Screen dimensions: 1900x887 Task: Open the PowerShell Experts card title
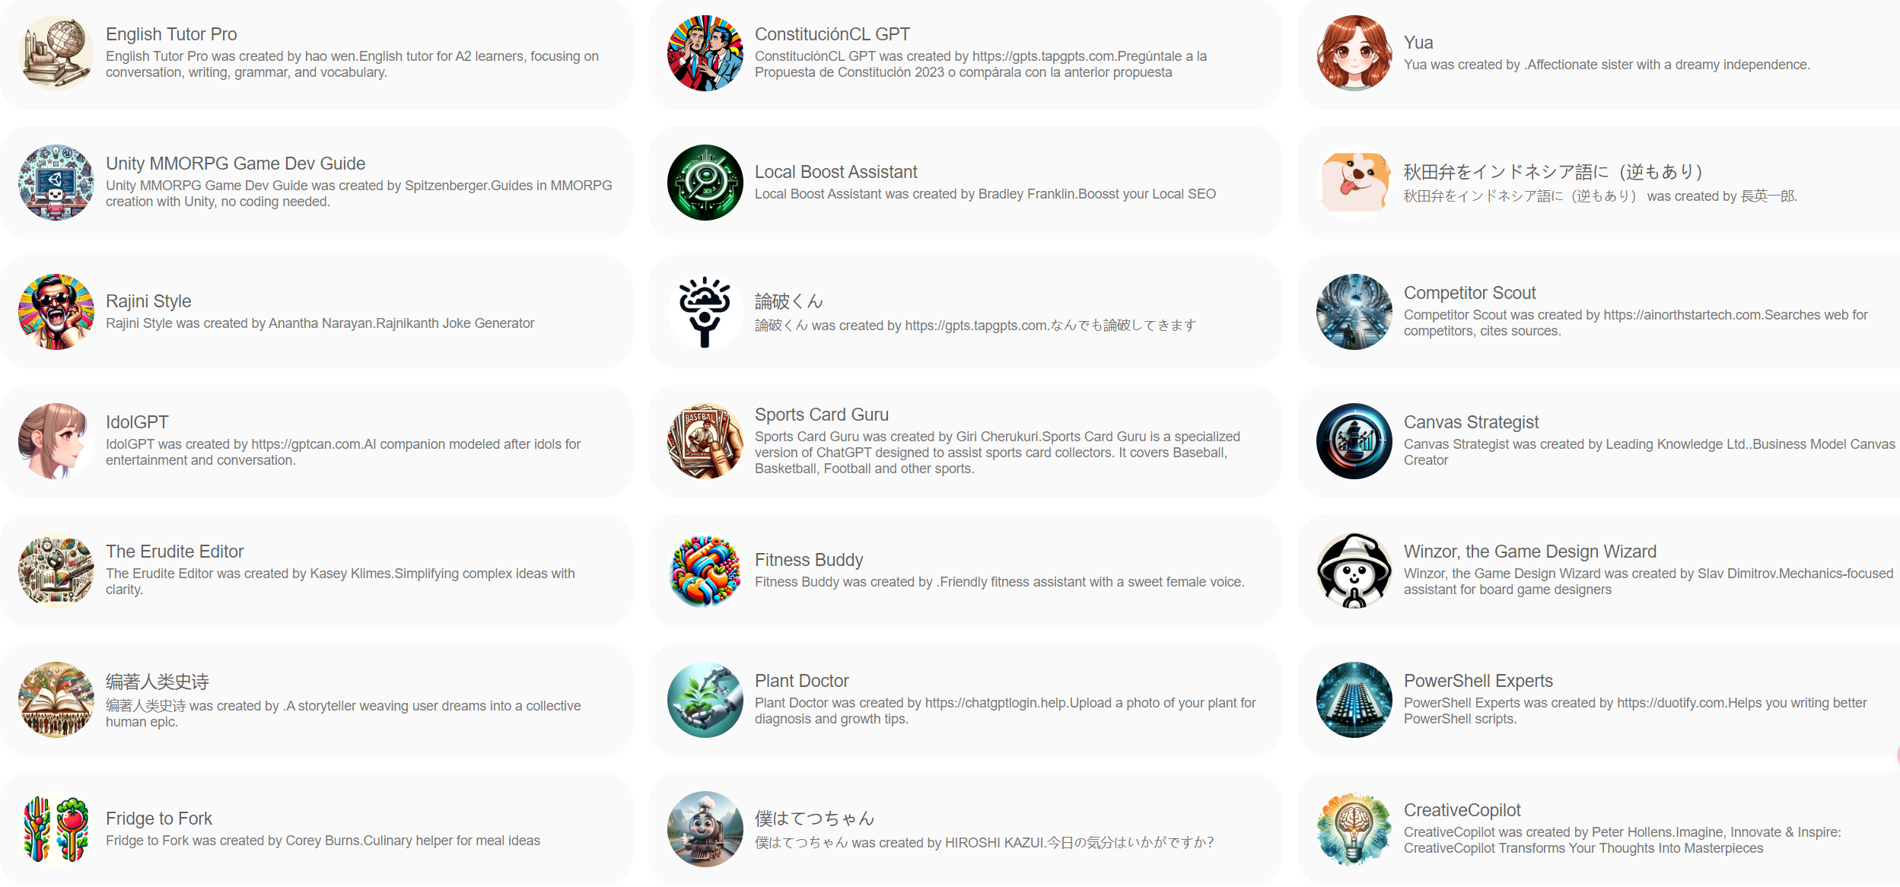pyautogui.click(x=1478, y=681)
